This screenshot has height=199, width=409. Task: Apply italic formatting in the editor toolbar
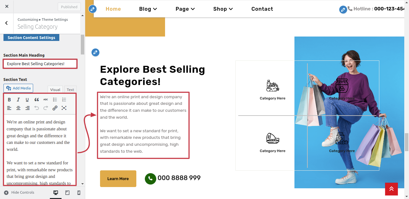pos(18,100)
